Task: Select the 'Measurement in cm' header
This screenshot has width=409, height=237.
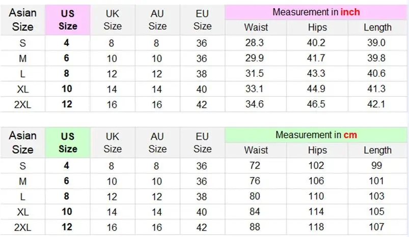Action: tap(316, 135)
